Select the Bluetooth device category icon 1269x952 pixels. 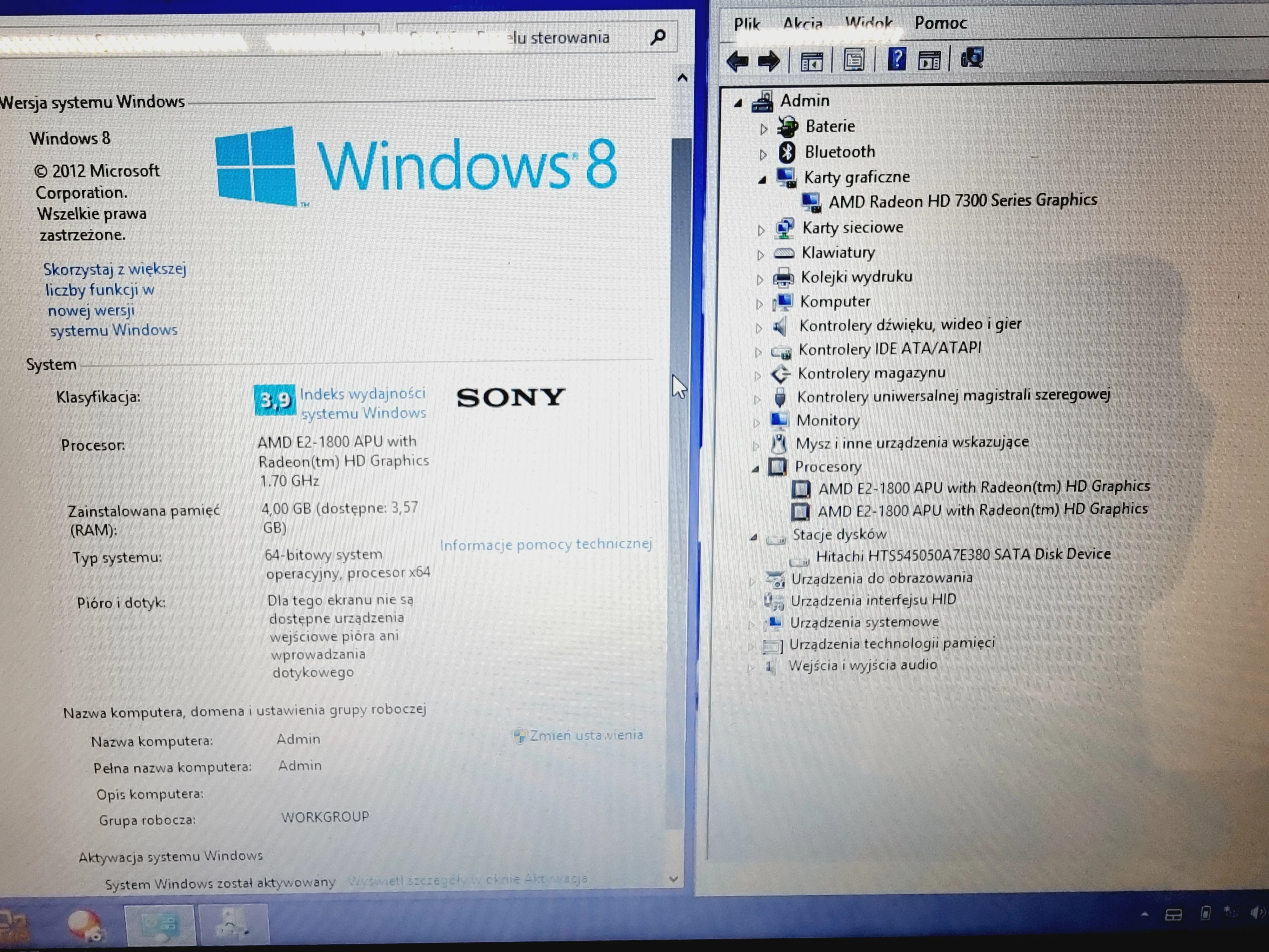(x=787, y=152)
